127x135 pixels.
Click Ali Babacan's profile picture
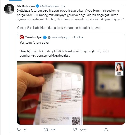pos(9,9)
